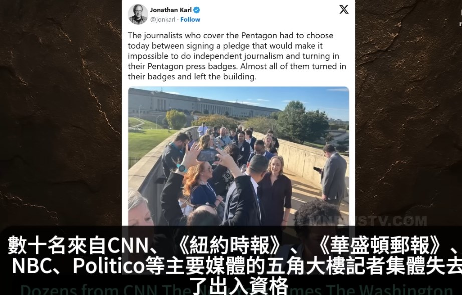Click the subtitle line mentioning CNN

(x=234, y=245)
